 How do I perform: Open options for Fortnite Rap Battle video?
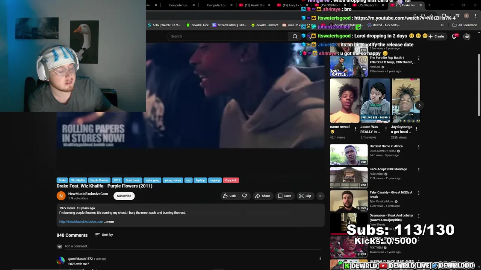419,58
